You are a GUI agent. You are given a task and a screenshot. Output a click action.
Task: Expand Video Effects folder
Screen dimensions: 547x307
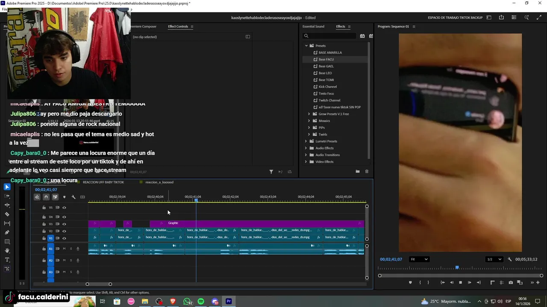tap(306, 162)
